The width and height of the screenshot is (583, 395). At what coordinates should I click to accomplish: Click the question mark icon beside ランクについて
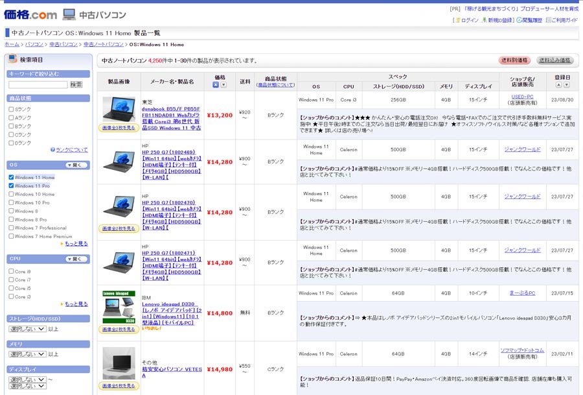[x=53, y=150]
